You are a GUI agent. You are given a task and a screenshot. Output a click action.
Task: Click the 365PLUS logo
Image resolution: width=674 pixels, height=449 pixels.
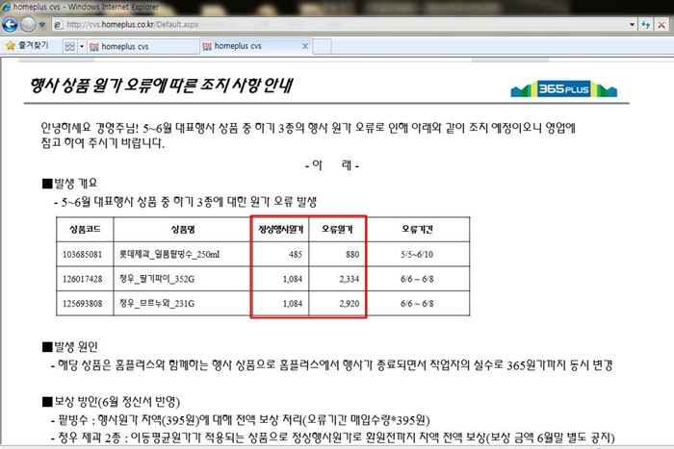[563, 88]
